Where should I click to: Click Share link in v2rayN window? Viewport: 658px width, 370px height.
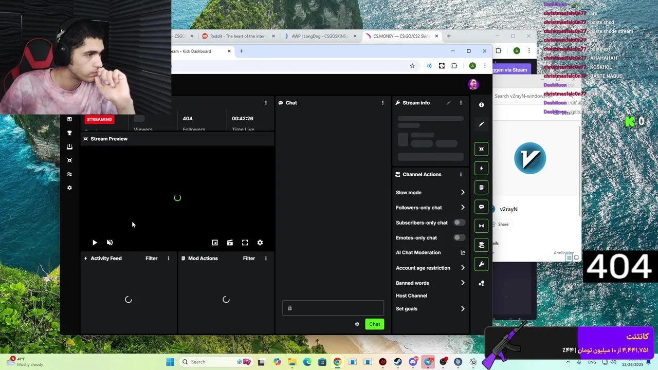point(501,225)
